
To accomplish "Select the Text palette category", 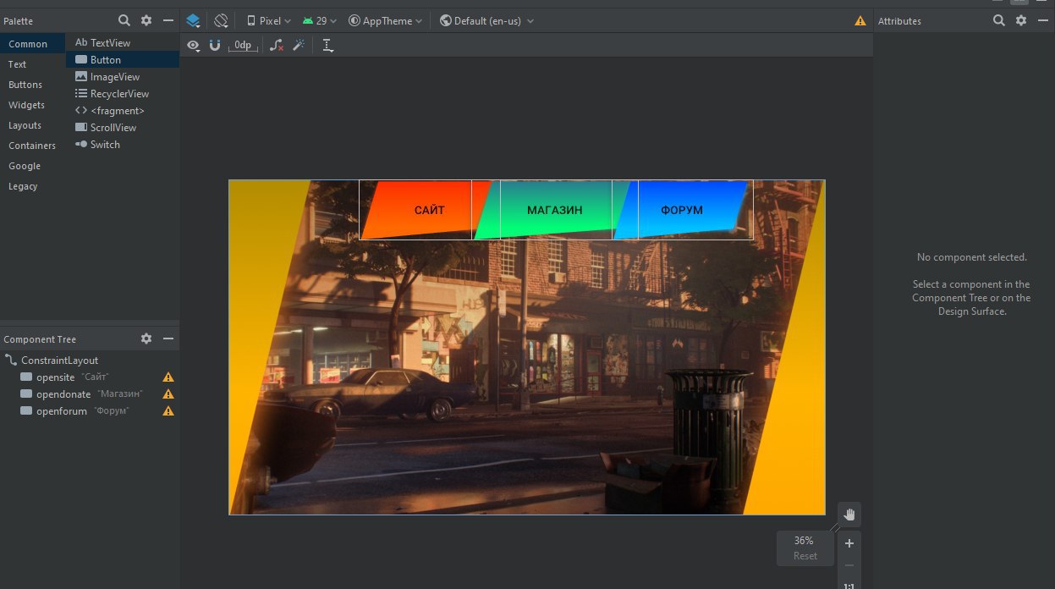I will click(x=33, y=64).
